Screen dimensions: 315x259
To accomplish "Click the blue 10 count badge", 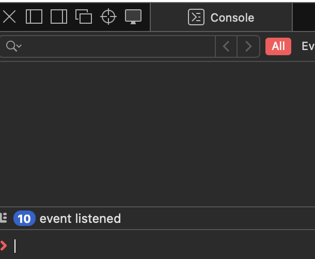I will point(24,219).
